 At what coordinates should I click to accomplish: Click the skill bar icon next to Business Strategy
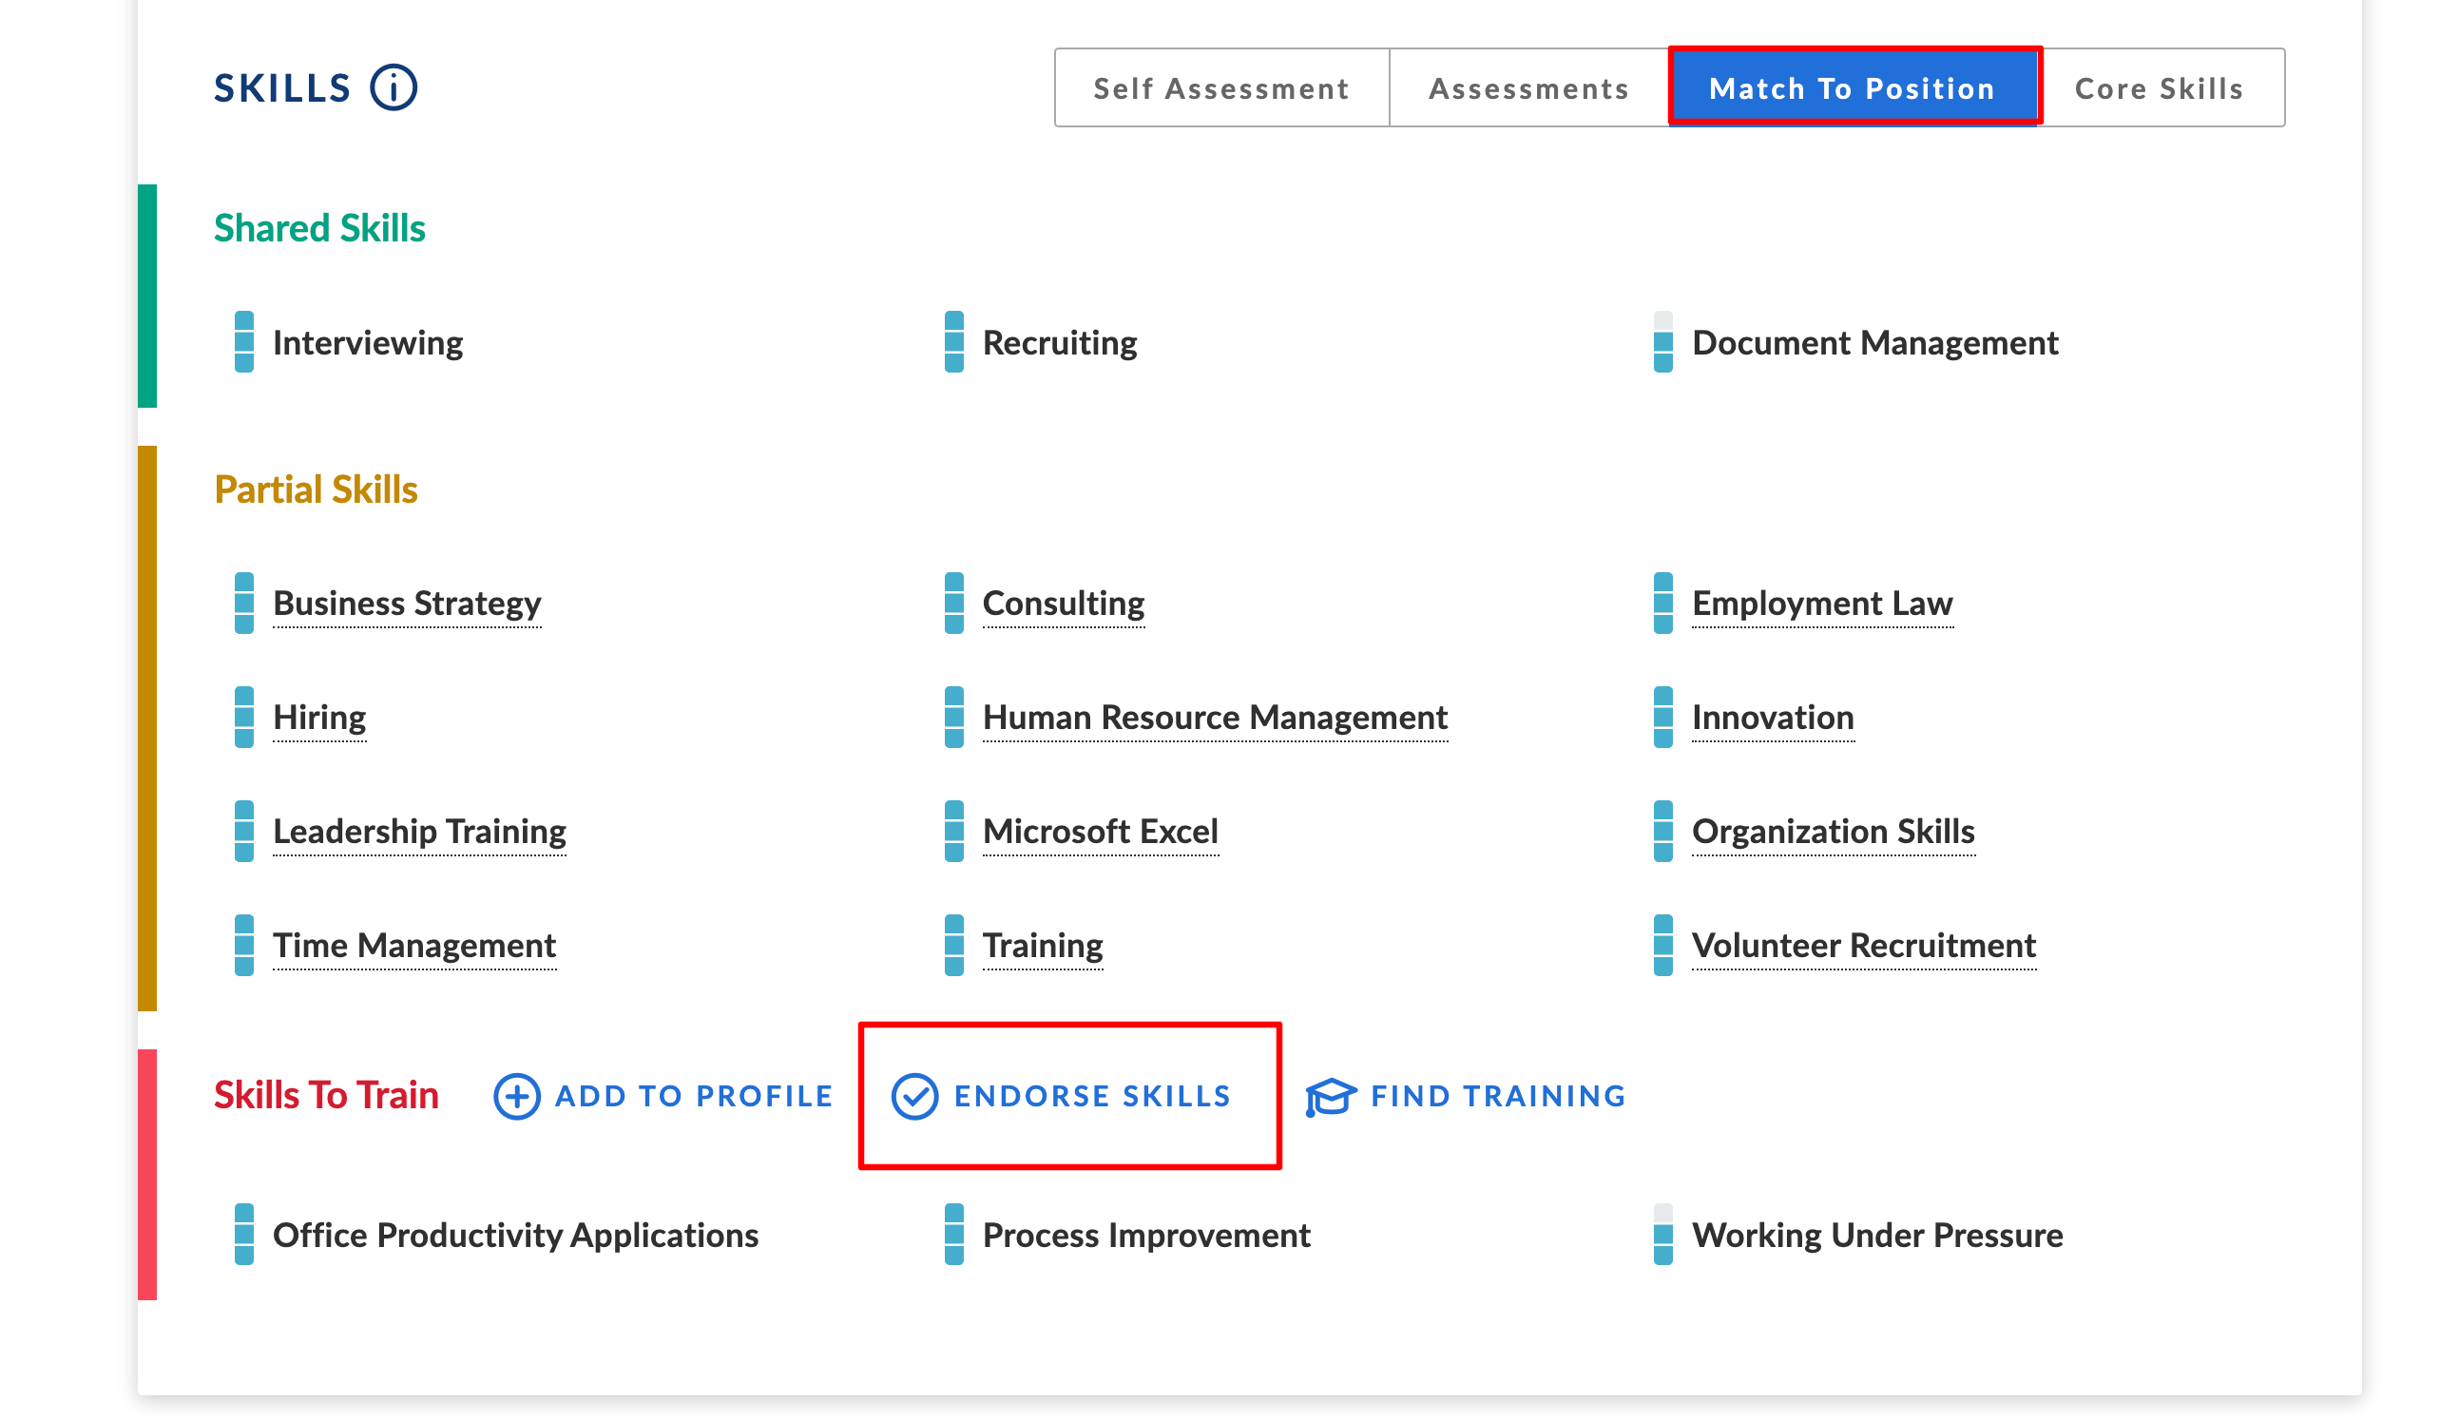coord(245,602)
